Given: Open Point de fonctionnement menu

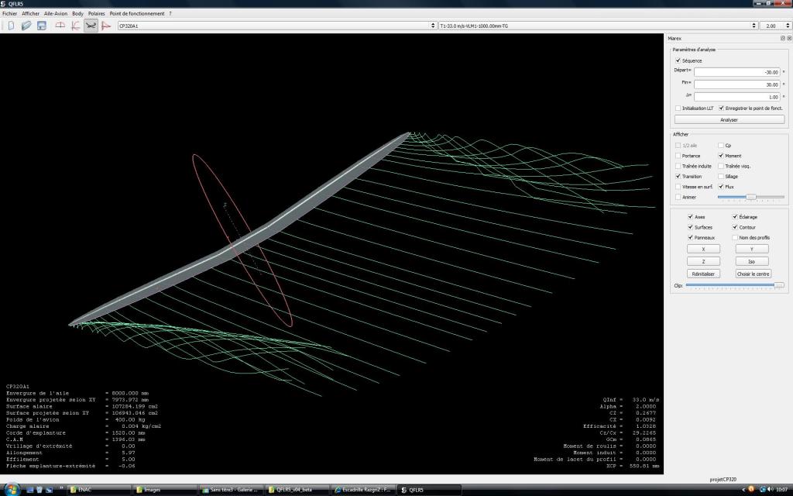Looking at the screenshot, I should (x=137, y=14).
